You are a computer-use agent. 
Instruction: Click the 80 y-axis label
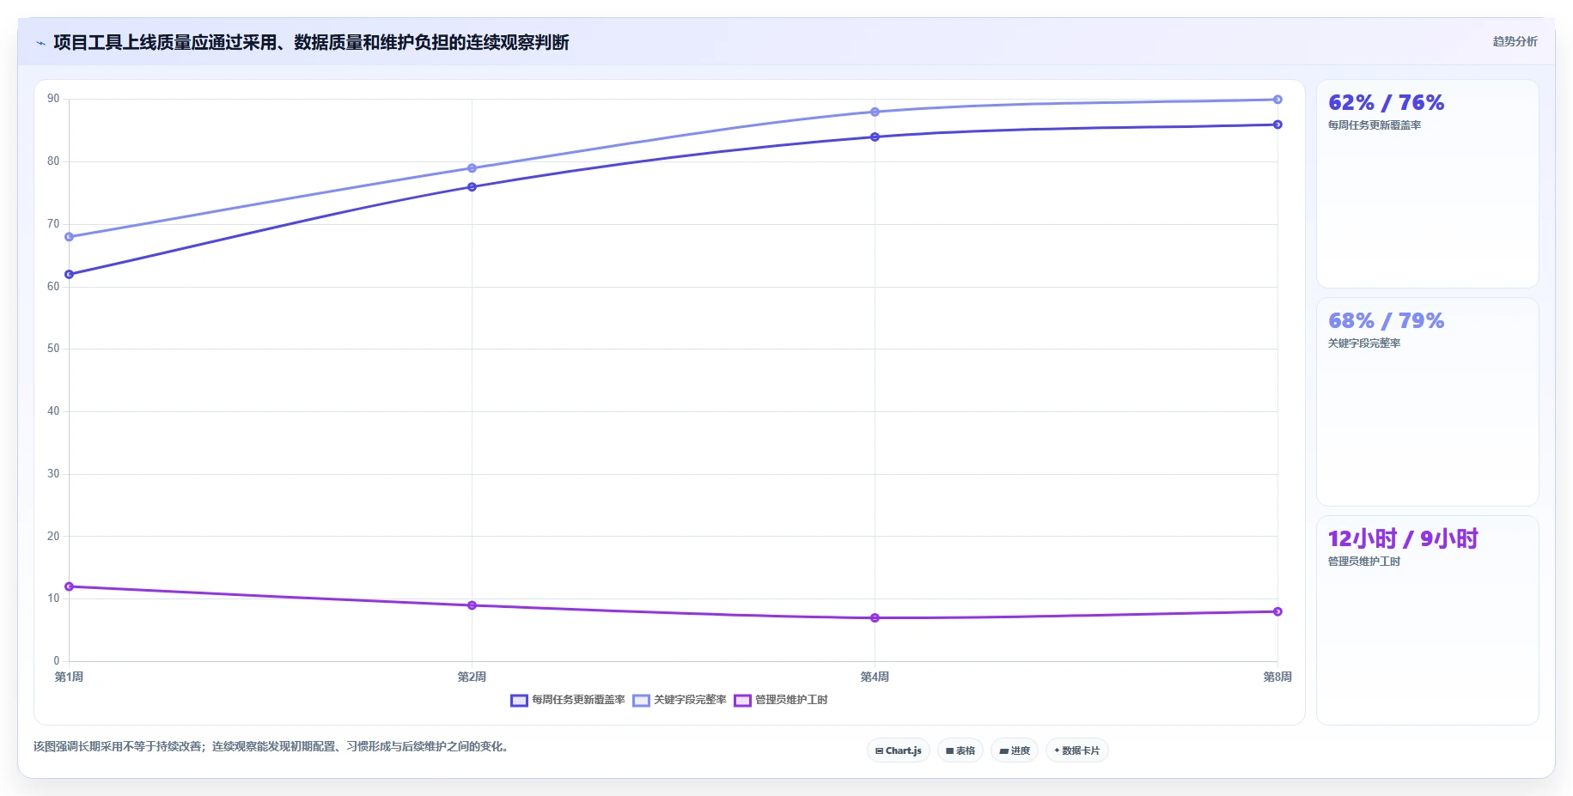(x=53, y=161)
